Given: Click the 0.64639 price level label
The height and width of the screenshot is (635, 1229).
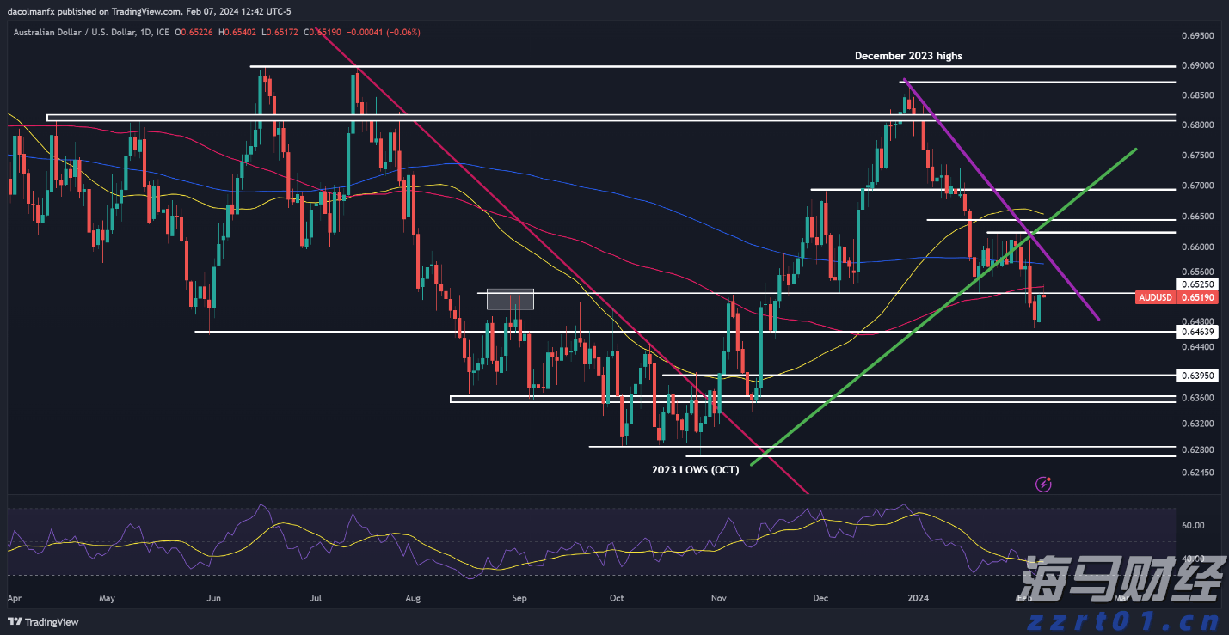Looking at the screenshot, I should [1196, 332].
